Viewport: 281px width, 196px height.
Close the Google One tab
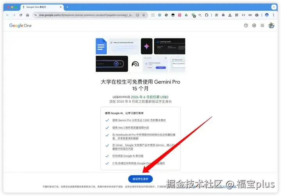click(60, 7)
